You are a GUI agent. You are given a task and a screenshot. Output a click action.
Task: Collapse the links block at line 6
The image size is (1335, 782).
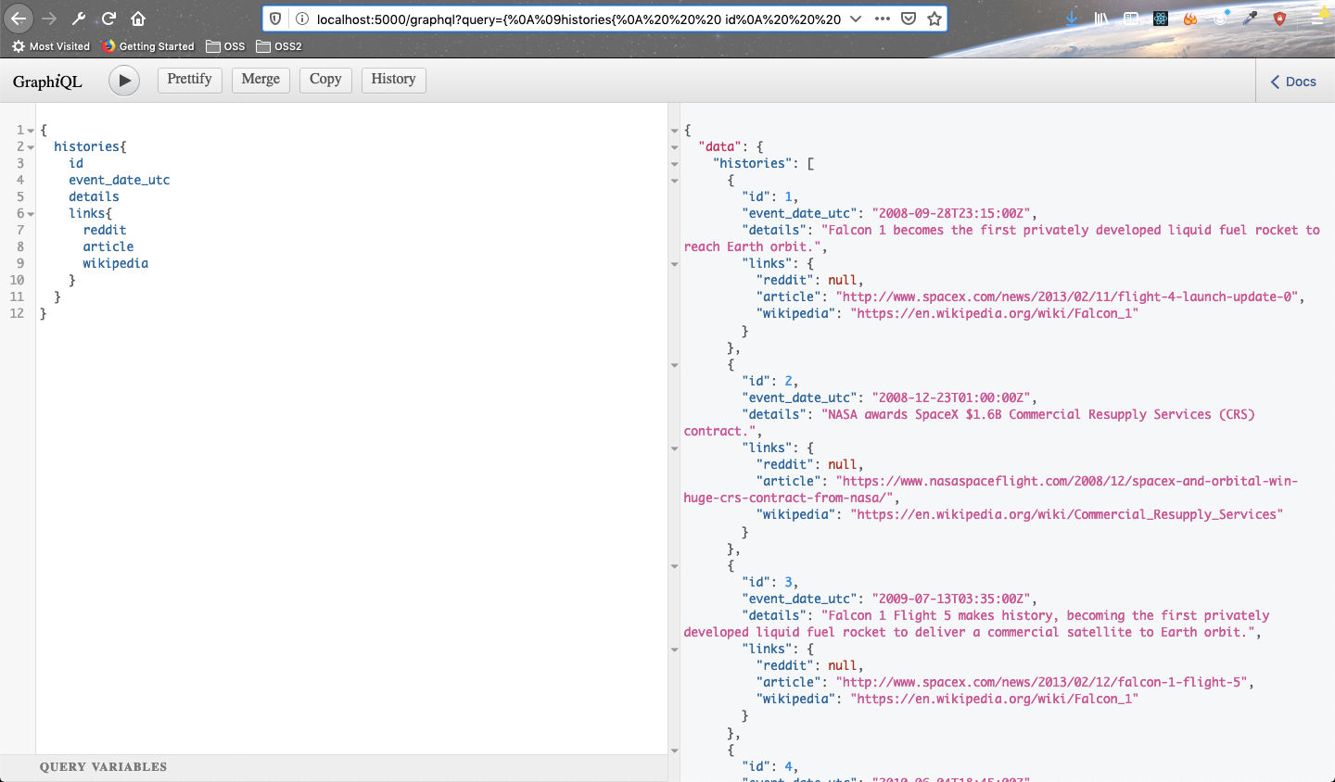pos(31,214)
